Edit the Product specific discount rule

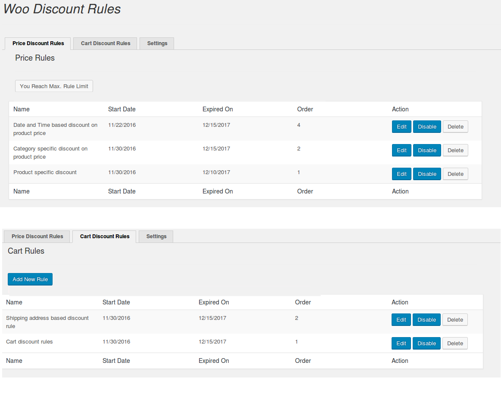[x=401, y=174]
